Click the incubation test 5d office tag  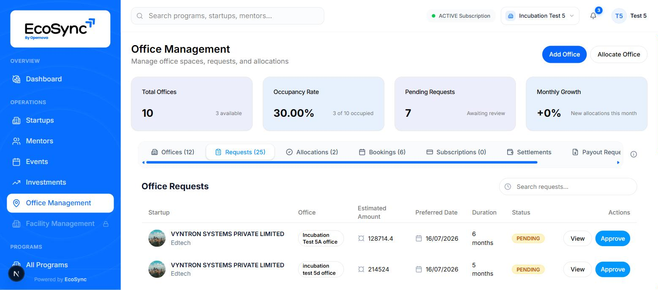[x=321, y=269]
